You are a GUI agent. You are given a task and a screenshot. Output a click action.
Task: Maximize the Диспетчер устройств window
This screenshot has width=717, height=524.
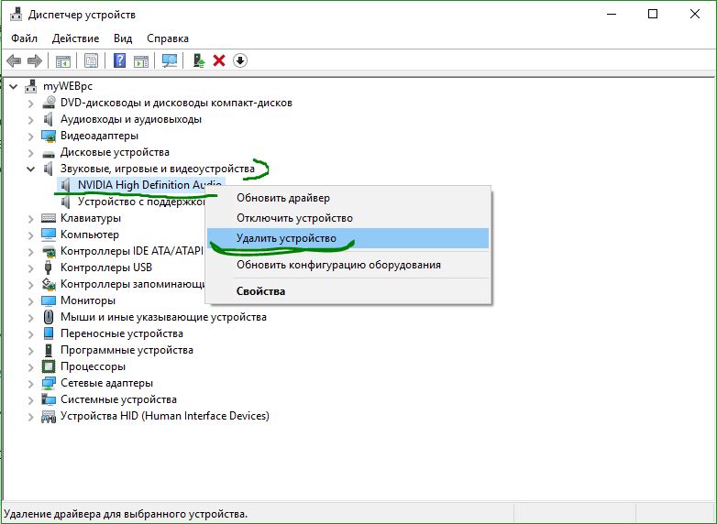653,14
